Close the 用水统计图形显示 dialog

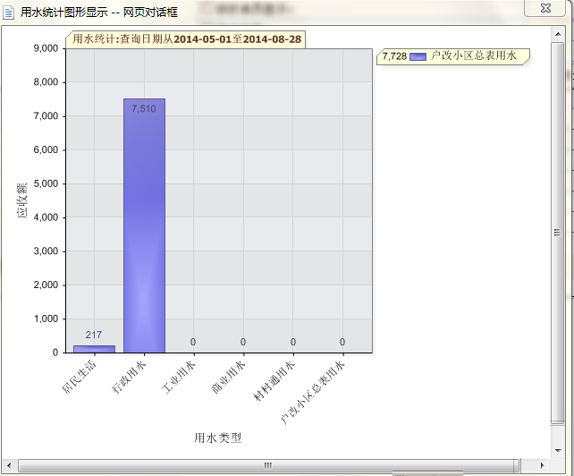(544, 8)
